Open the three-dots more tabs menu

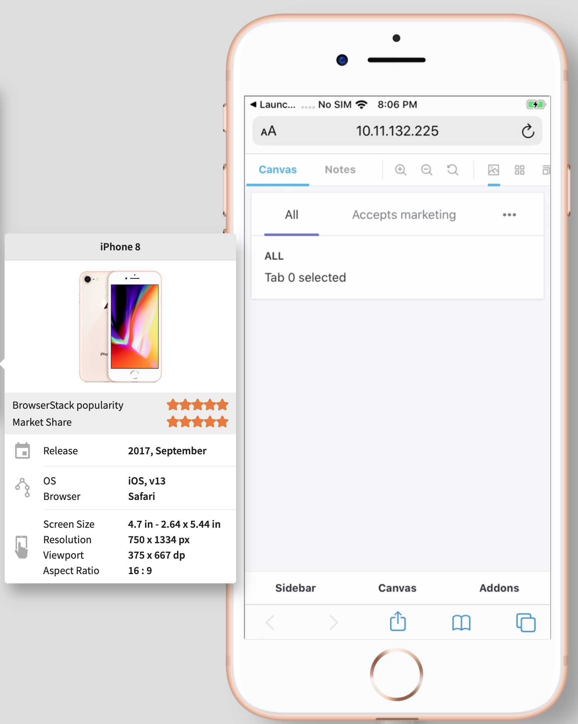coord(509,215)
